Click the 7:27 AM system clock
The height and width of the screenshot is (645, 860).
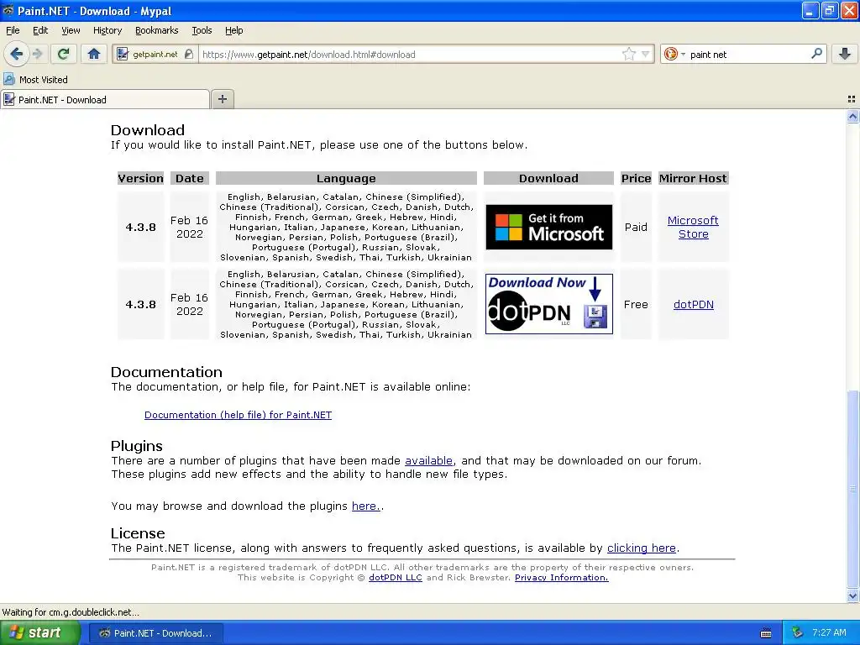(x=829, y=633)
